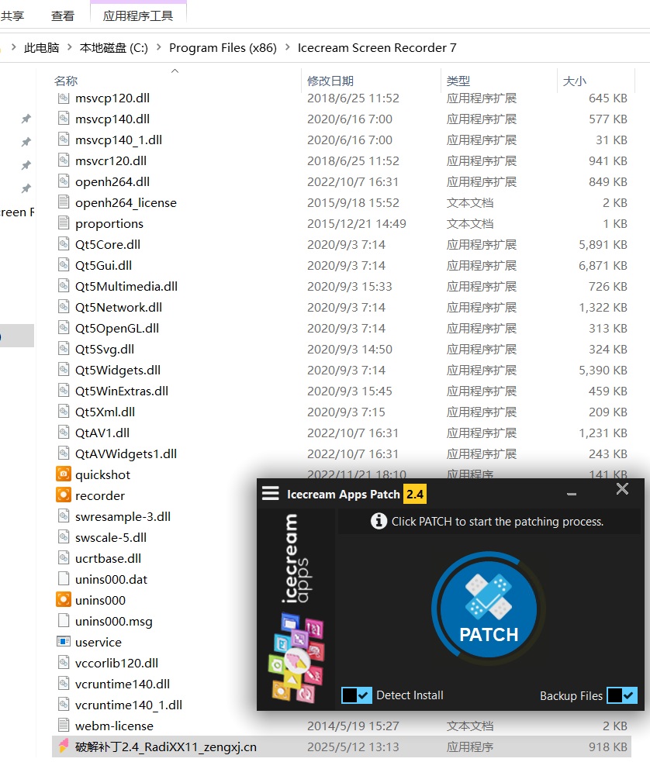Sort files by the 修改日期 column header
This screenshot has height=762, width=650.
[x=330, y=81]
